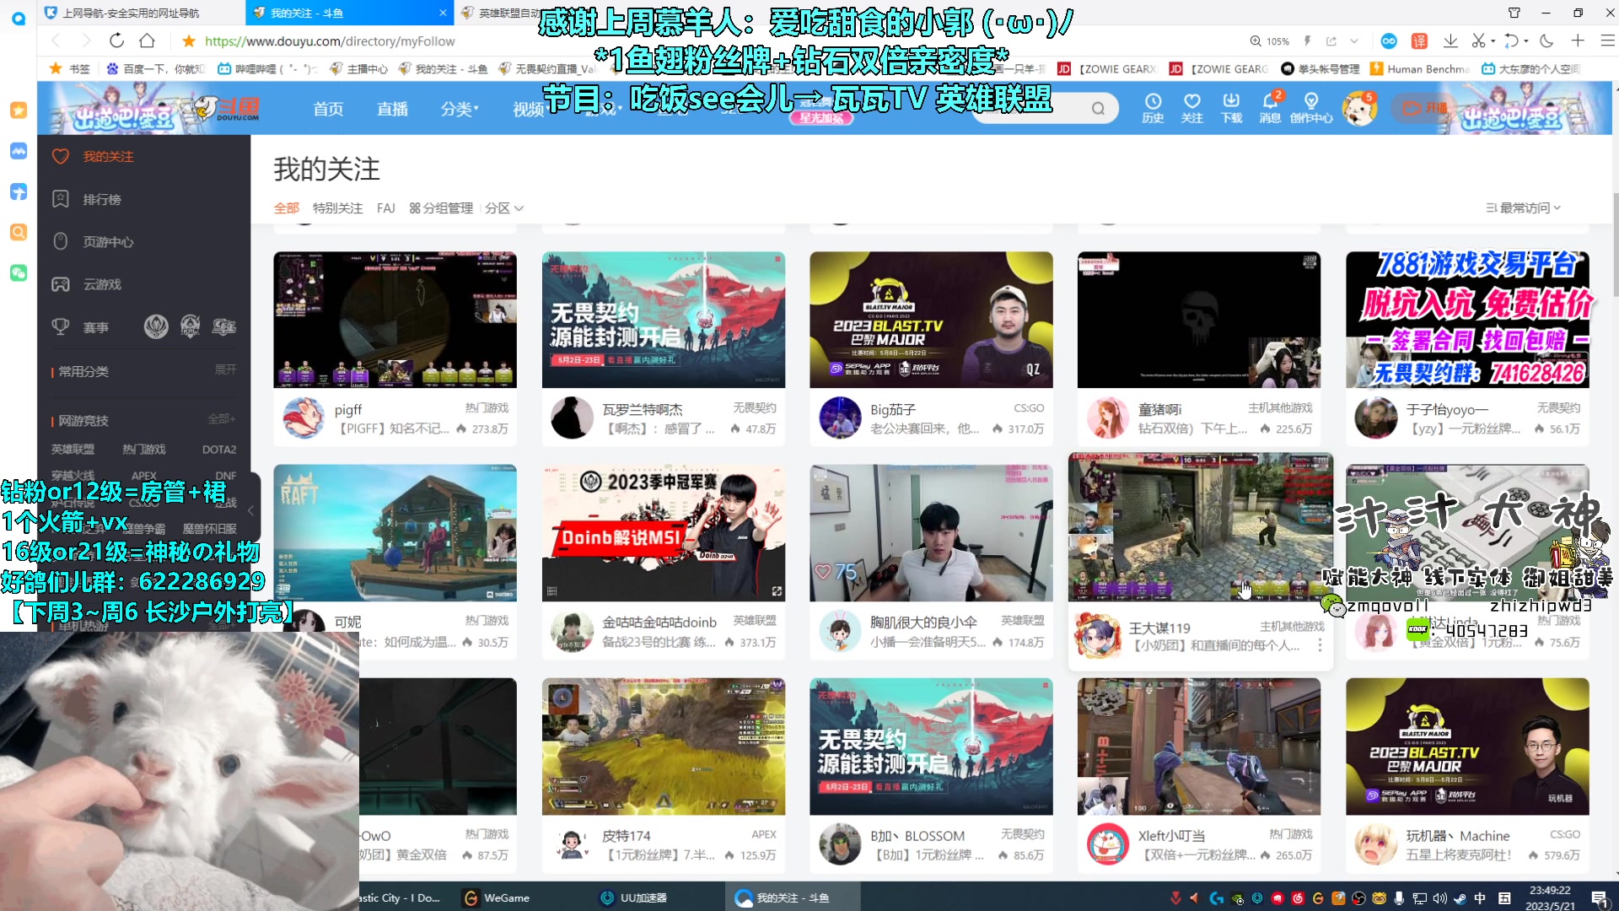Click the search magnifier in Douyu header
The height and width of the screenshot is (911, 1619).
(1098, 108)
